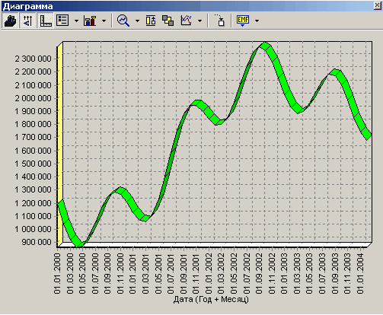The image size is (383, 315).
Task: Click the EMF export icon
Action: click(x=243, y=21)
